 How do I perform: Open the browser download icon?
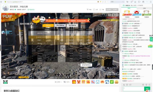(135, 2)
